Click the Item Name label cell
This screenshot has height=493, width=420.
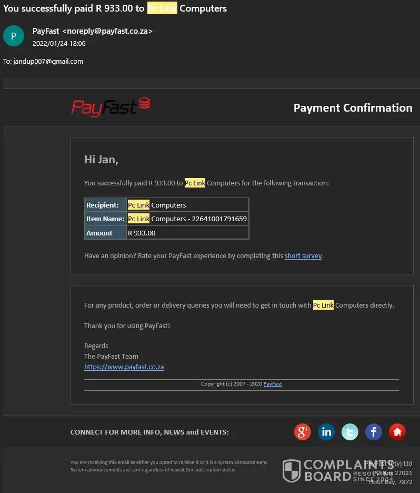click(x=105, y=219)
